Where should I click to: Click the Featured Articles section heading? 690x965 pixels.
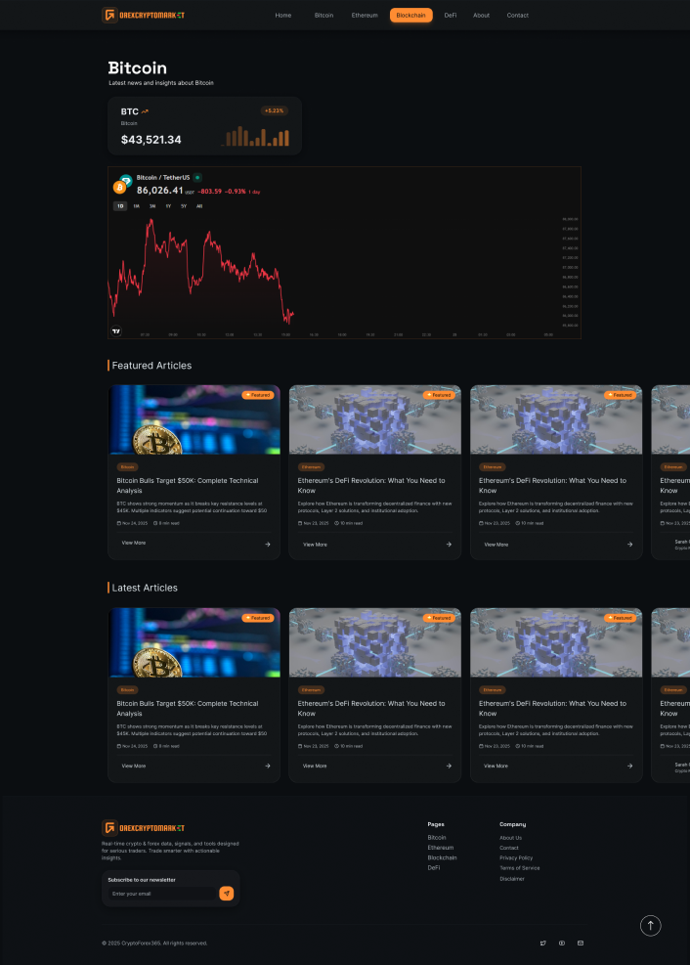[x=151, y=366]
